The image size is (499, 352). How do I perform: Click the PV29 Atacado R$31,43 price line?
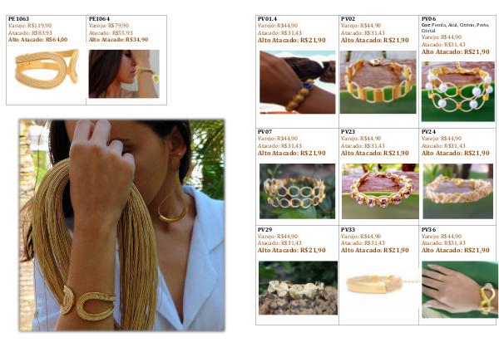point(279,243)
